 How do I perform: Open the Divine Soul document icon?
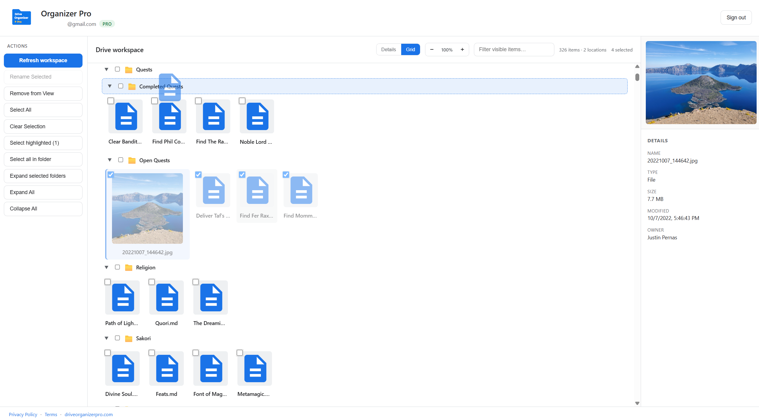[123, 369]
